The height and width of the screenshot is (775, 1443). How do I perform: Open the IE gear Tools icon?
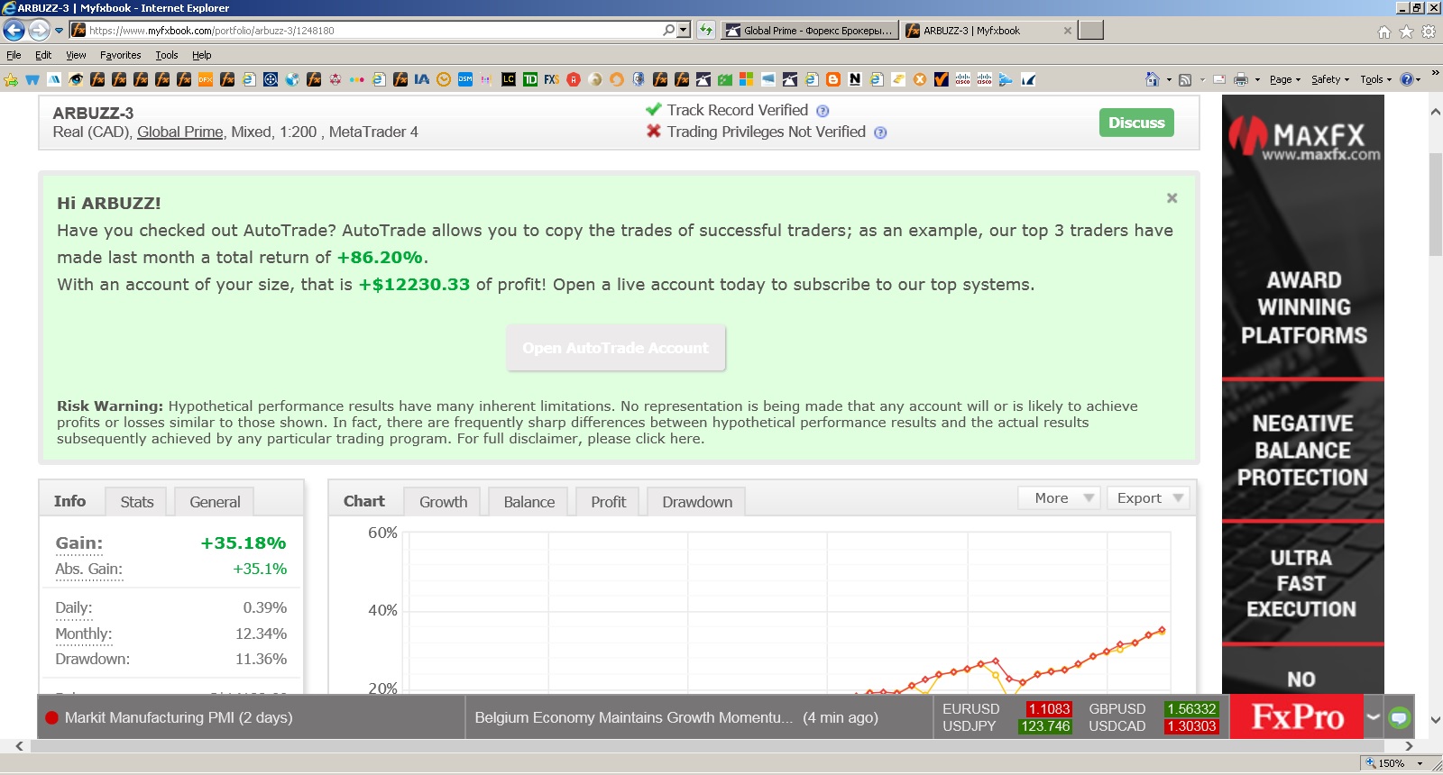click(1429, 32)
